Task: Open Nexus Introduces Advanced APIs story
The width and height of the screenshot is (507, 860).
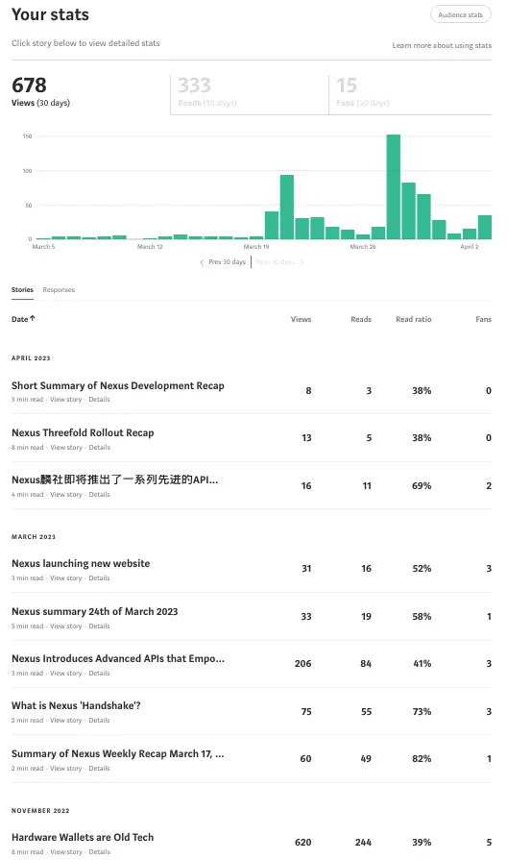Action: coord(118,659)
